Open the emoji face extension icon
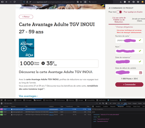The height and width of the screenshot is (128, 145). click(142, 2)
